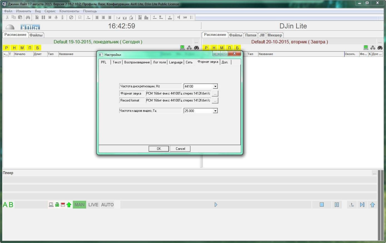Open the Сеть settings tab
Screen dimensions: 386x243
click(x=189, y=62)
